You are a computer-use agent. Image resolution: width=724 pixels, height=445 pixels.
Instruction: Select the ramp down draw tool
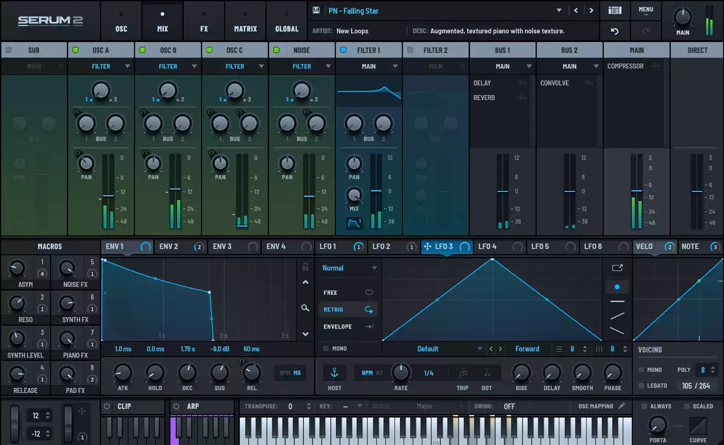coord(617,330)
